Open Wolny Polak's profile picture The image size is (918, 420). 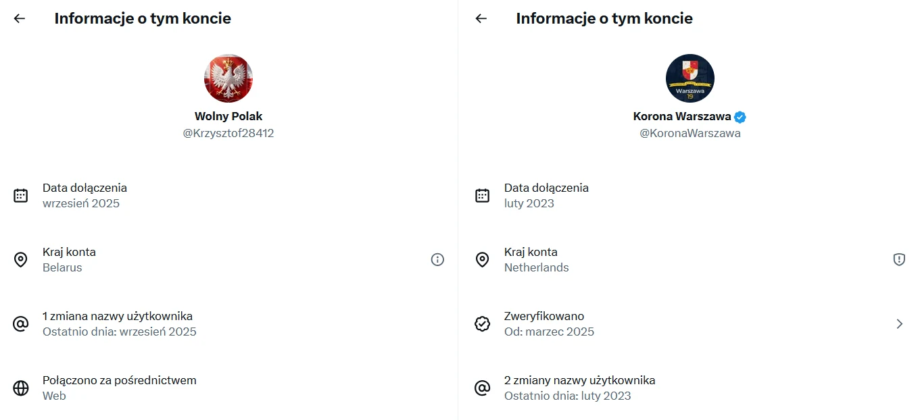pyautogui.click(x=228, y=78)
